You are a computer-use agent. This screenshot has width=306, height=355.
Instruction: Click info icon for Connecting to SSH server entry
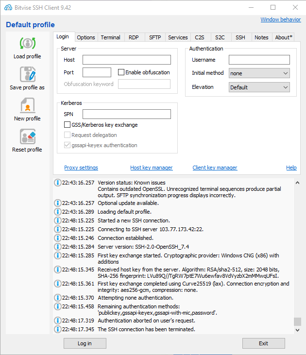tap(57, 229)
